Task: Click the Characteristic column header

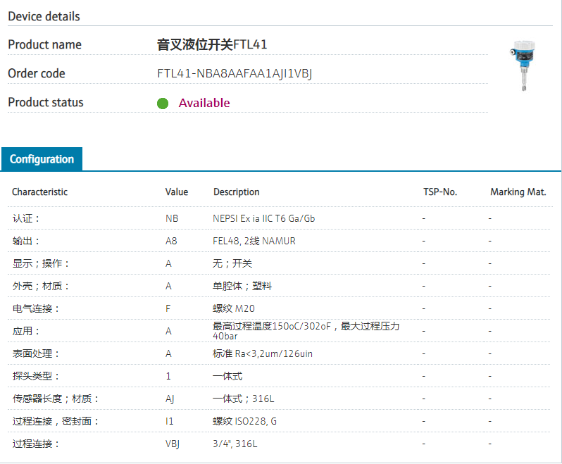Action: (x=40, y=192)
